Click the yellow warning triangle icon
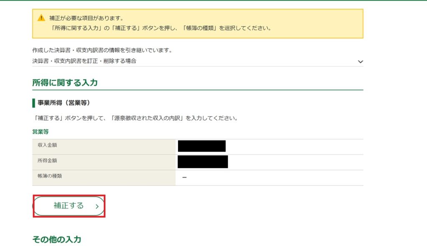Screen dimensions: 427x246 [x=41, y=18]
